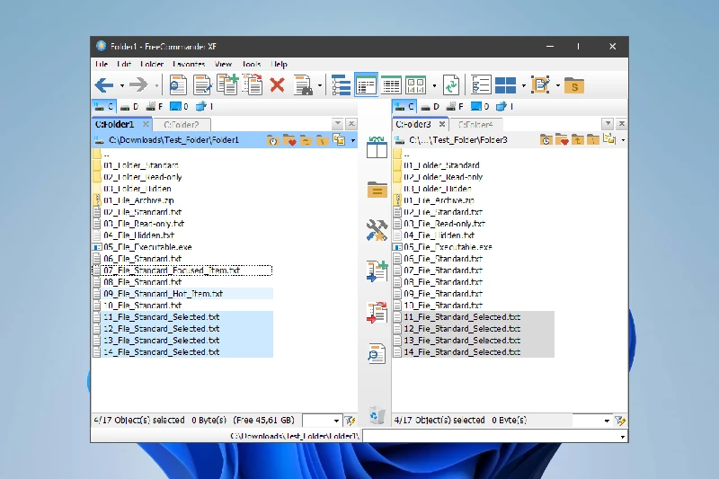The width and height of the screenshot is (719, 479).
Task: Go back with the blue arrow
Action: coord(104,85)
